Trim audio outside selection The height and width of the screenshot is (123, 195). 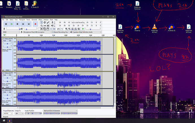coord(51,29)
